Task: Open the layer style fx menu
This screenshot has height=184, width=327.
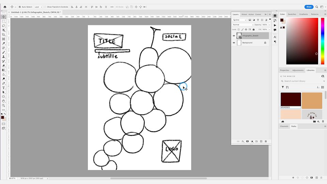Action: pyautogui.click(x=243, y=141)
